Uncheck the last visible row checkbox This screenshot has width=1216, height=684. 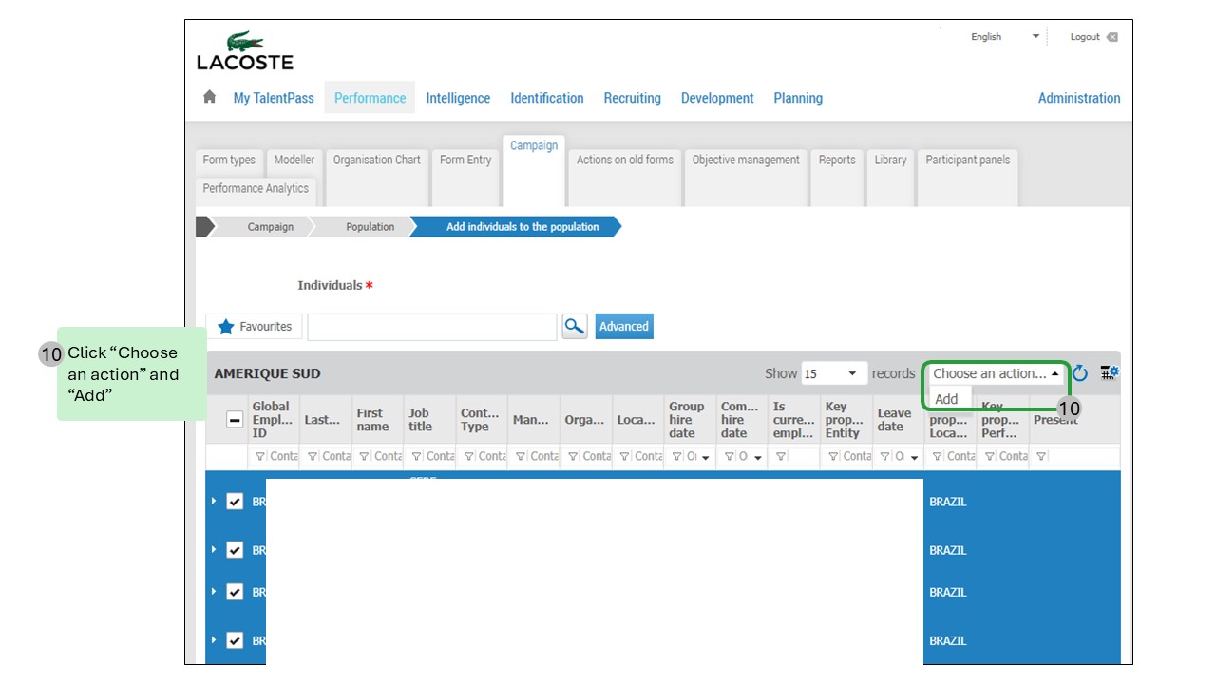(x=235, y=640)
